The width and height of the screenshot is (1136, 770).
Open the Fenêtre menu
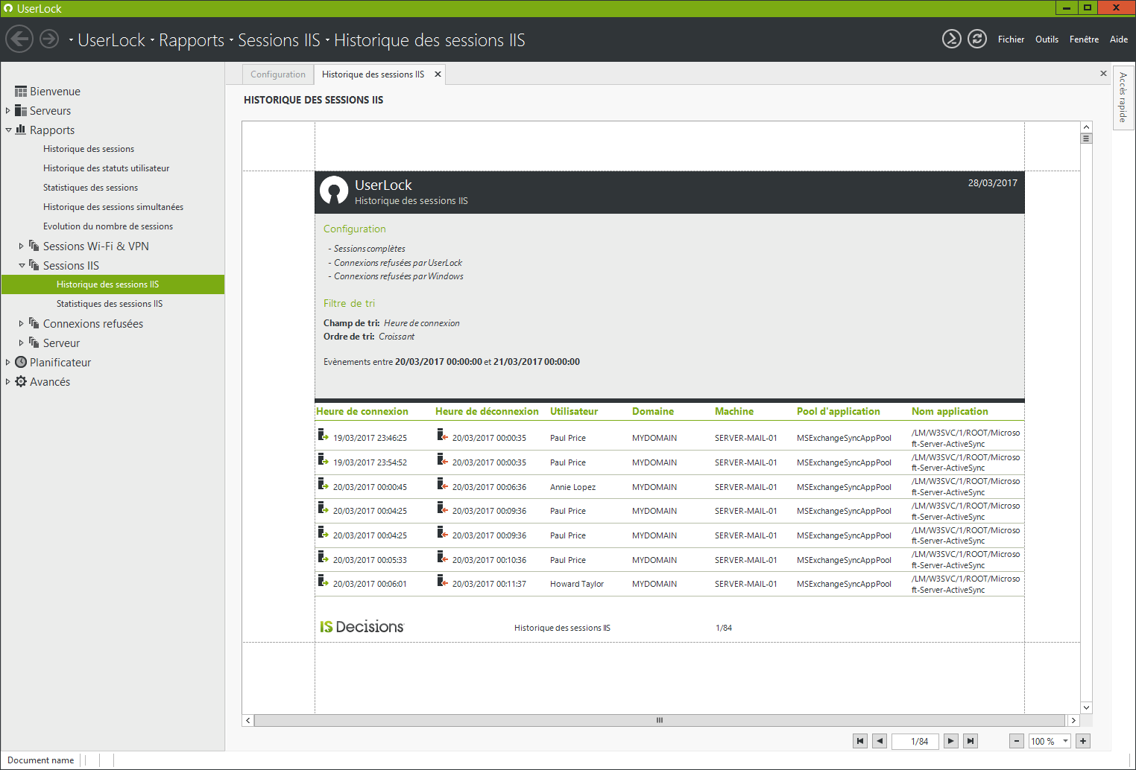[1084, 39]
